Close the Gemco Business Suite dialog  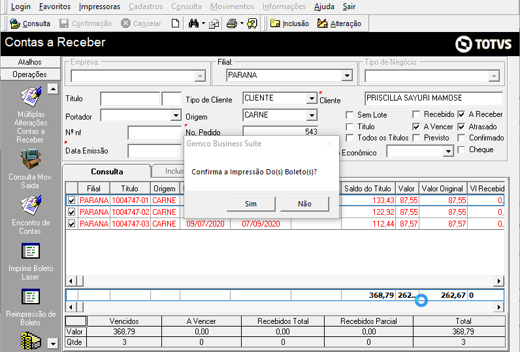329,144
